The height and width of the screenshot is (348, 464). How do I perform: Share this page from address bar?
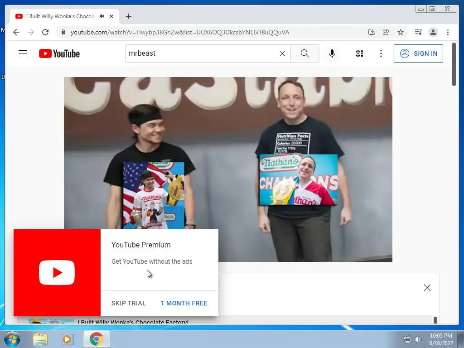[386, 32]
